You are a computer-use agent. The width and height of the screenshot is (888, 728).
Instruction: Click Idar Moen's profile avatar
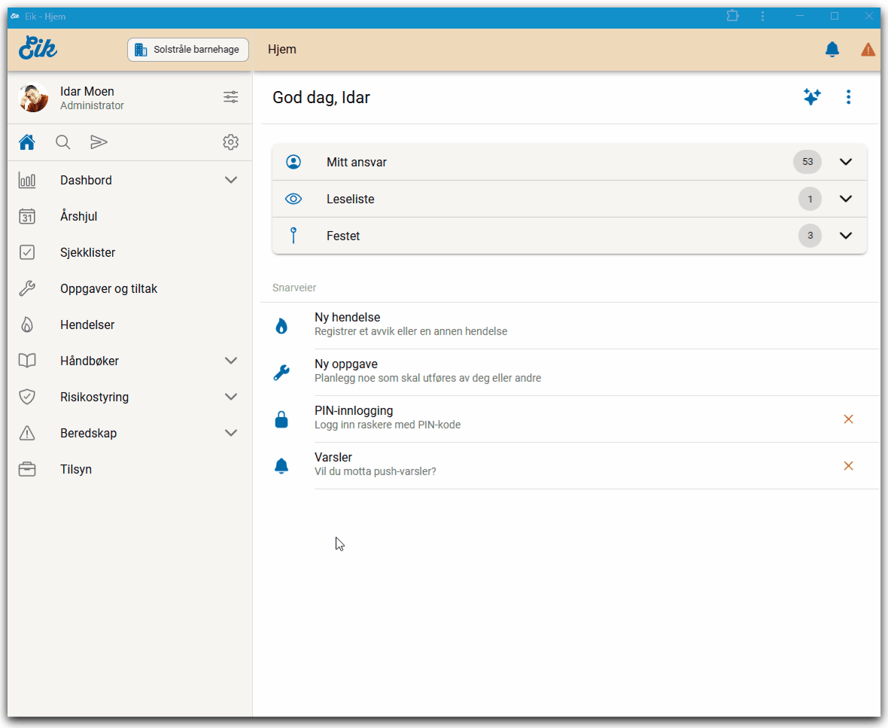(x=33, y=98)
